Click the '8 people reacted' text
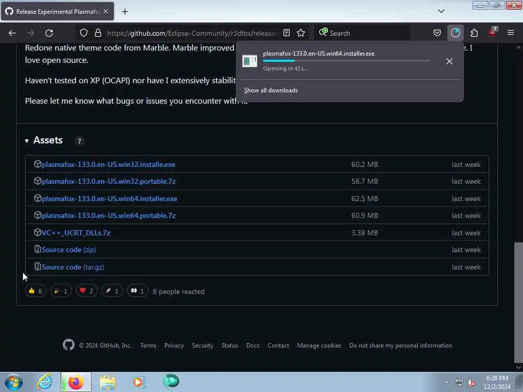Image resolution: width=523 pixels, height=392 pixels. click(x=178, y=291)
